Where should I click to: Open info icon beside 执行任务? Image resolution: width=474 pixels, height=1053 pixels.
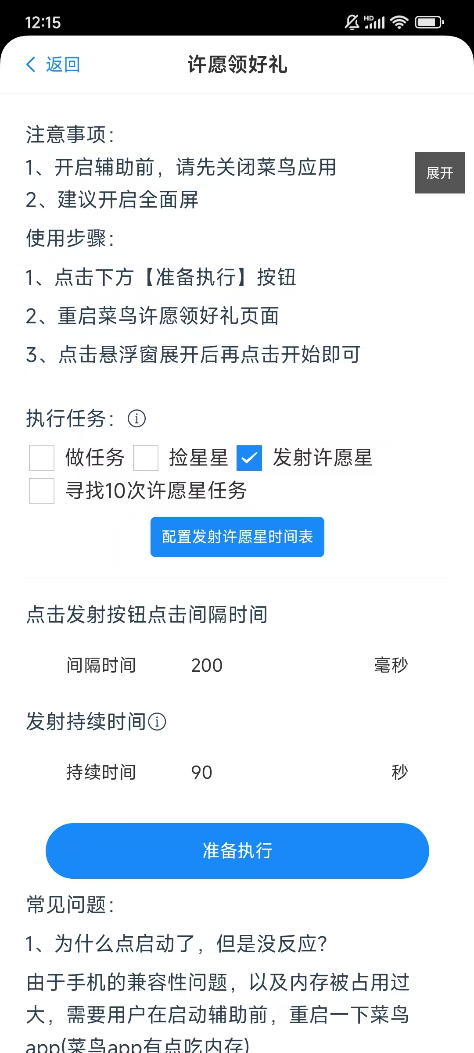(x=136, y=419)
